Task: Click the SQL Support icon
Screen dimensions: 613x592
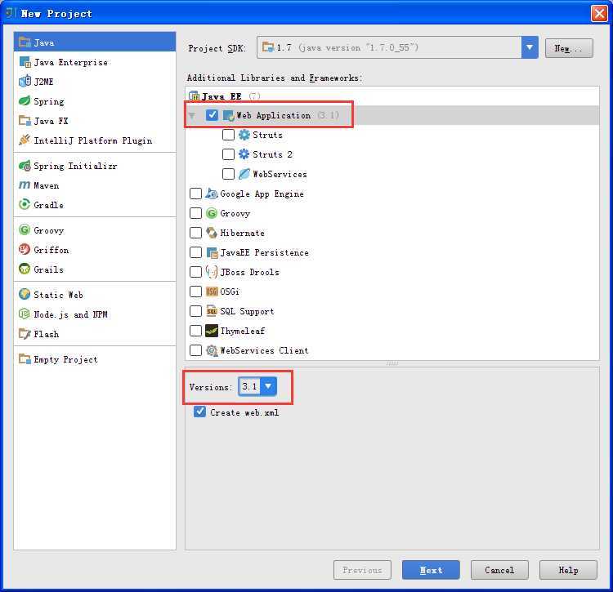Action: point(212,311)
